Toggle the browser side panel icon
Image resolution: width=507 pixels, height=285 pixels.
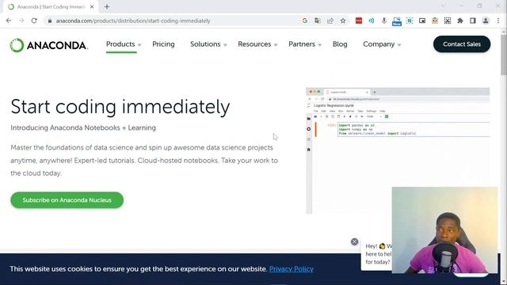click(472, 21)
